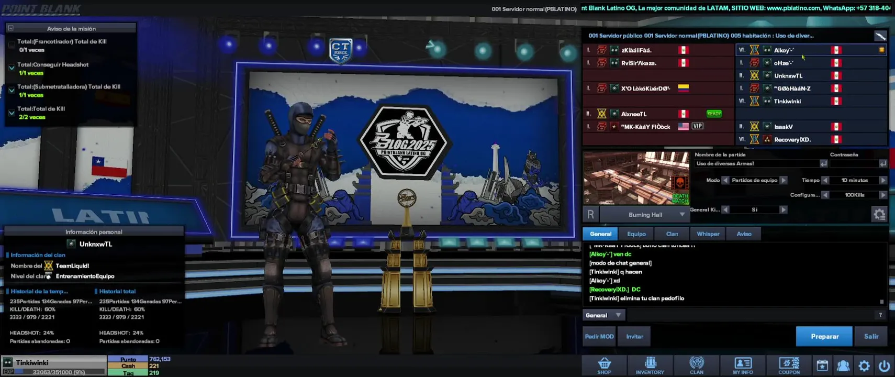Expand the Burning Hall map dropdown

[682, 215]
